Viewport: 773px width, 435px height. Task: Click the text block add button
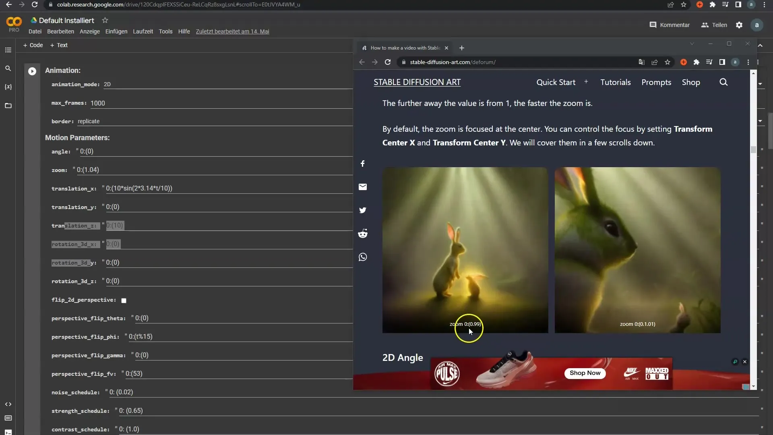coord(59,45)
